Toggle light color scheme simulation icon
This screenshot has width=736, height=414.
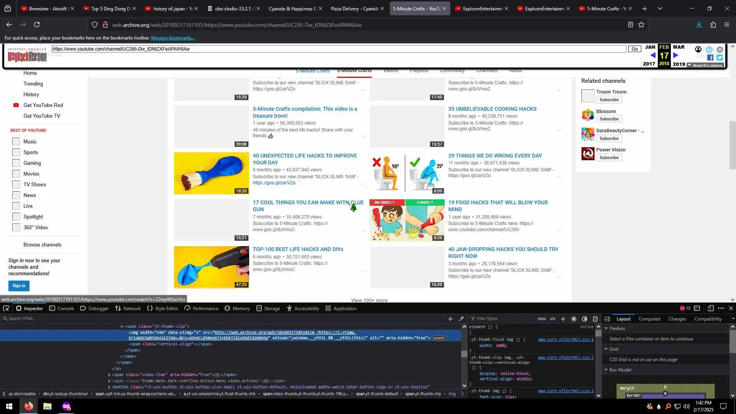tap(574, 319)
